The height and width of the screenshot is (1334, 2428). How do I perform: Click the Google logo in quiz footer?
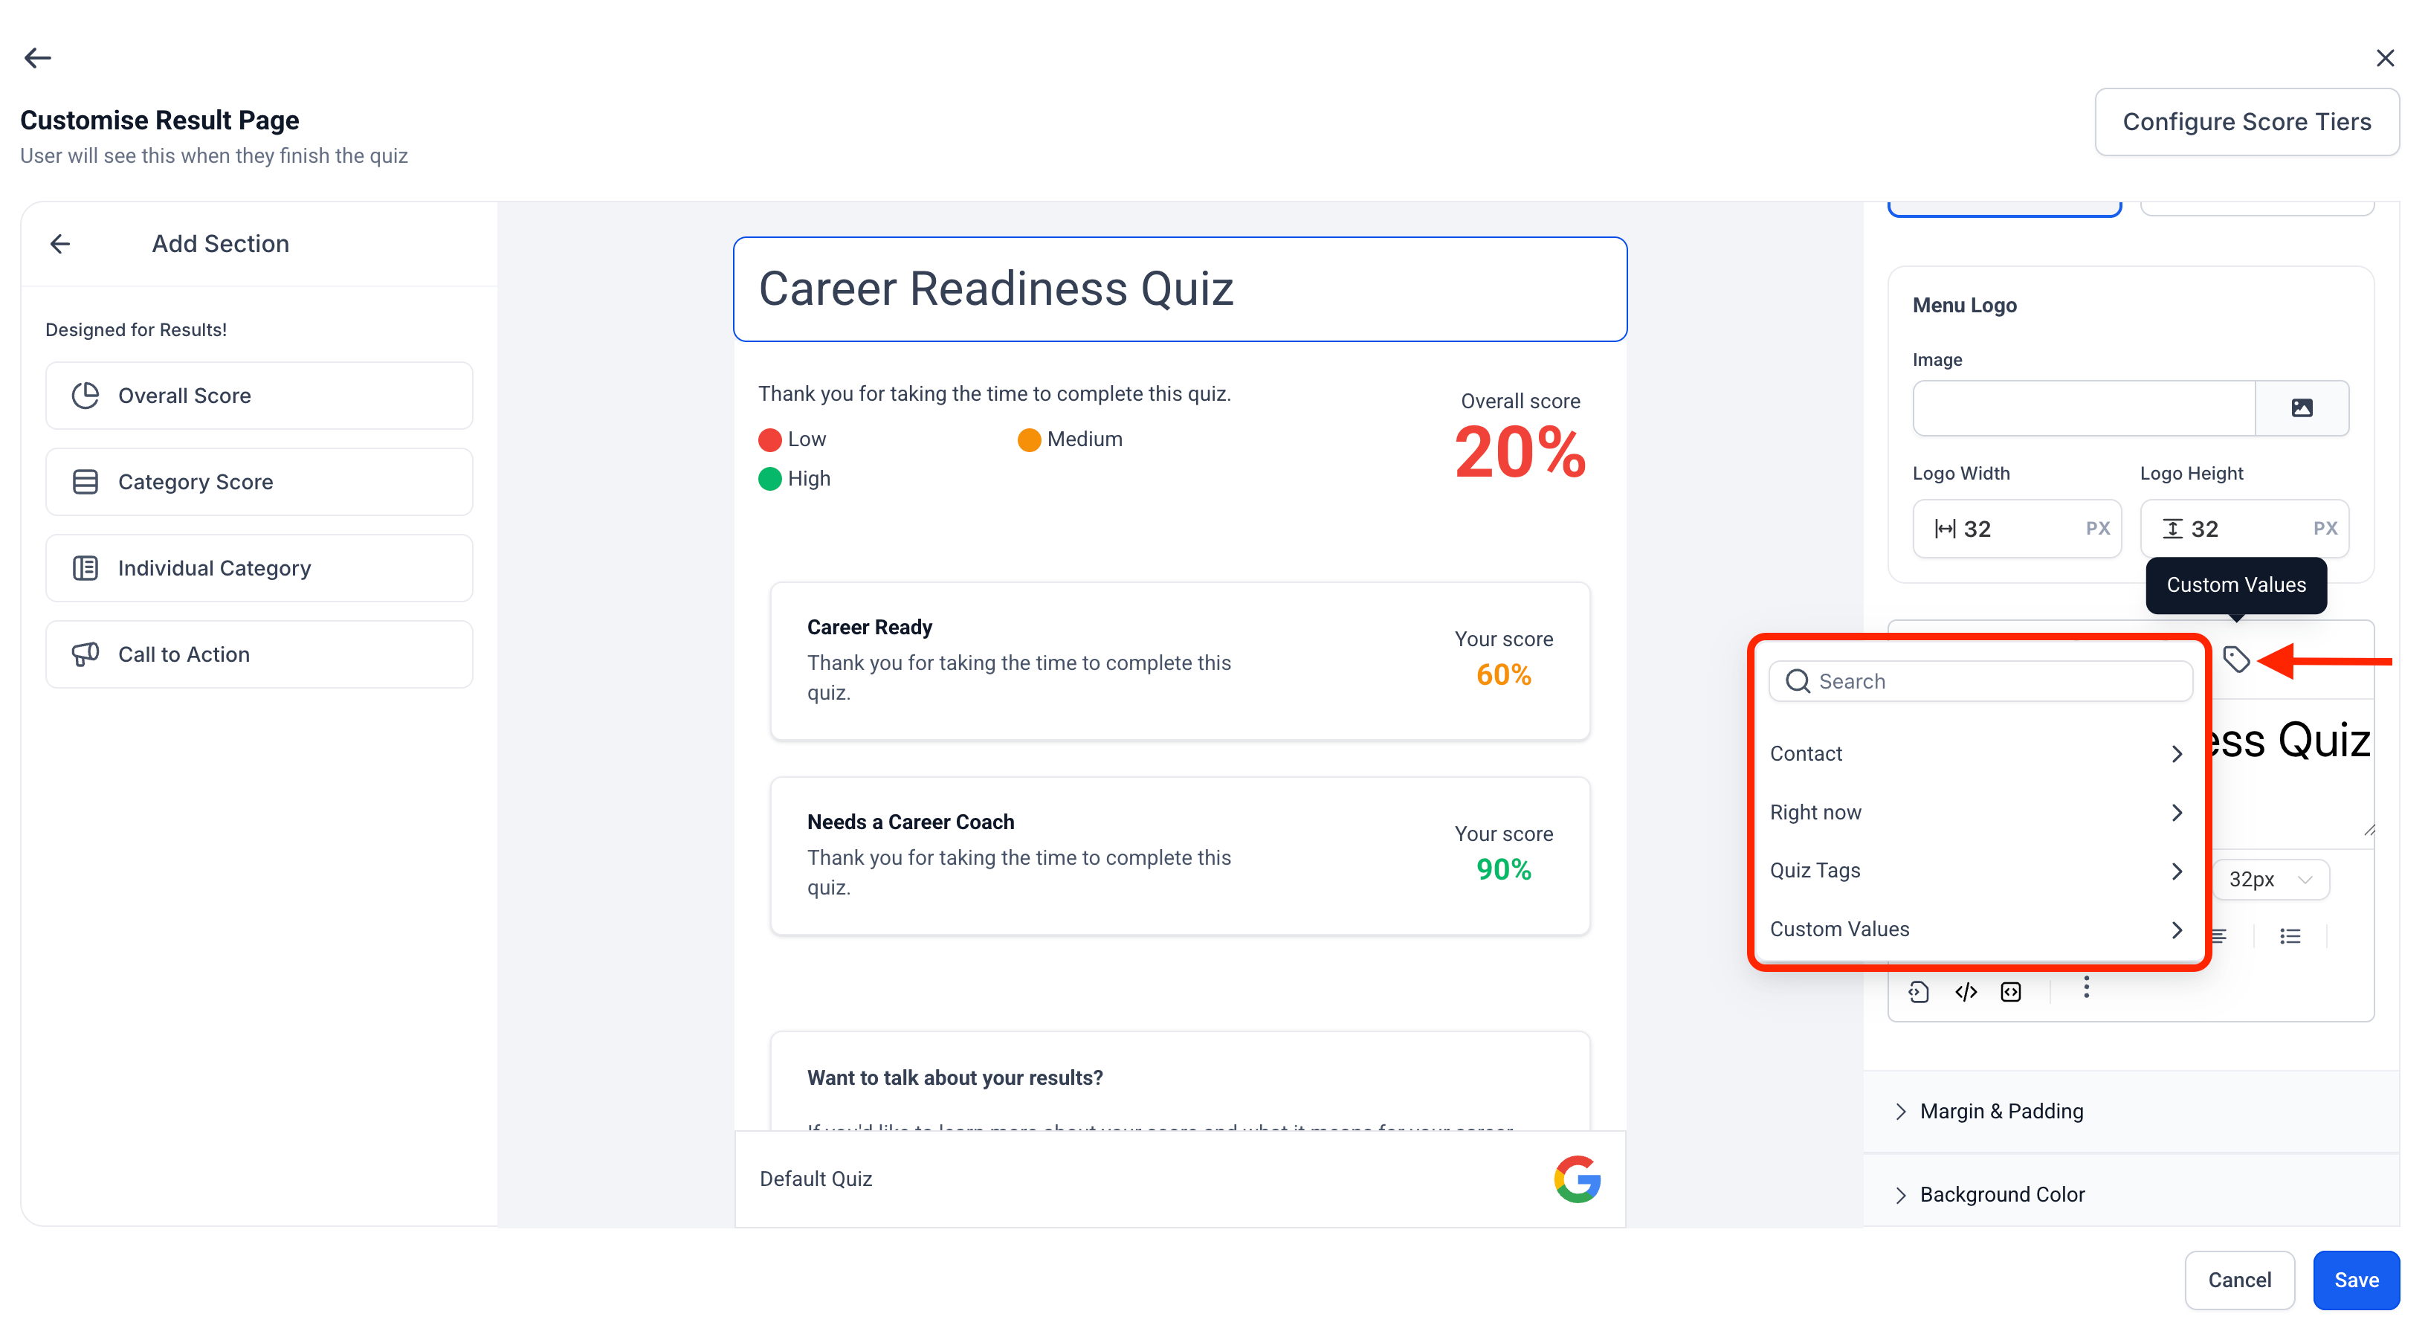pyautogui.click(x=1577, y=1179)
